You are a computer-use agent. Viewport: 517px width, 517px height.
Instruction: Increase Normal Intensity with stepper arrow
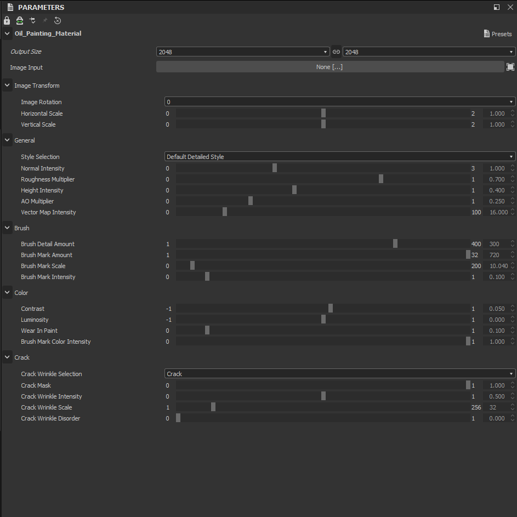coord(513,166)
